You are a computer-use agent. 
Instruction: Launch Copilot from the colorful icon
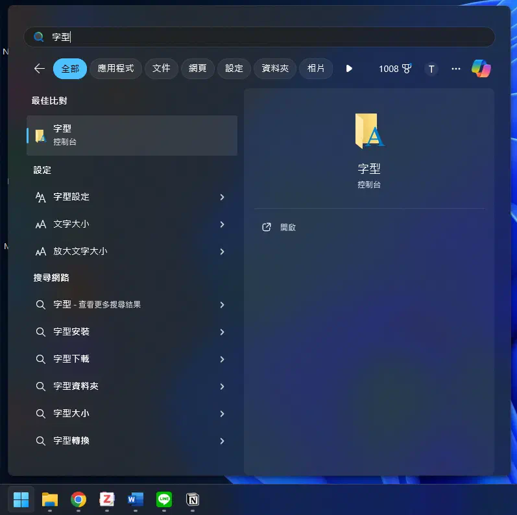481,69
